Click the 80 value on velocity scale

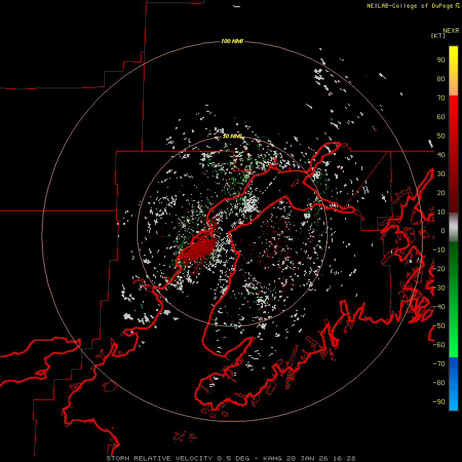pyautogui.click(x=441, y=79)
